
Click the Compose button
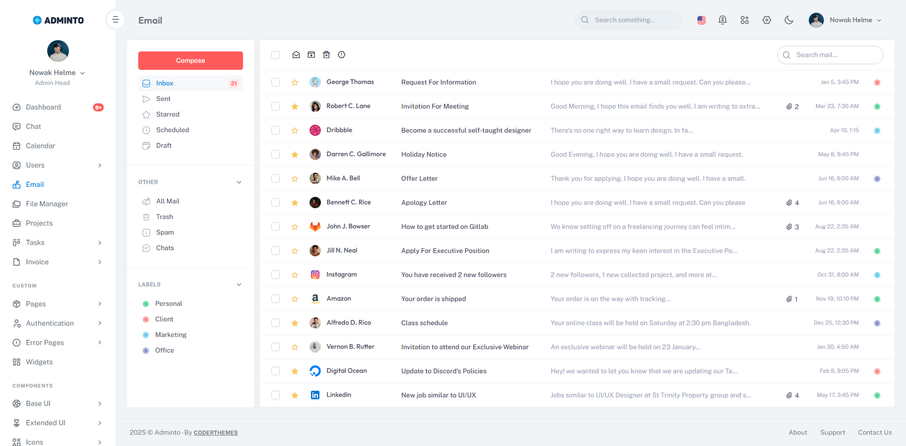(x=190, y=60)
